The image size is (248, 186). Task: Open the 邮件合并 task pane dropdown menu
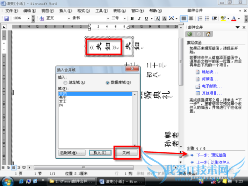(x=238, y=27)
